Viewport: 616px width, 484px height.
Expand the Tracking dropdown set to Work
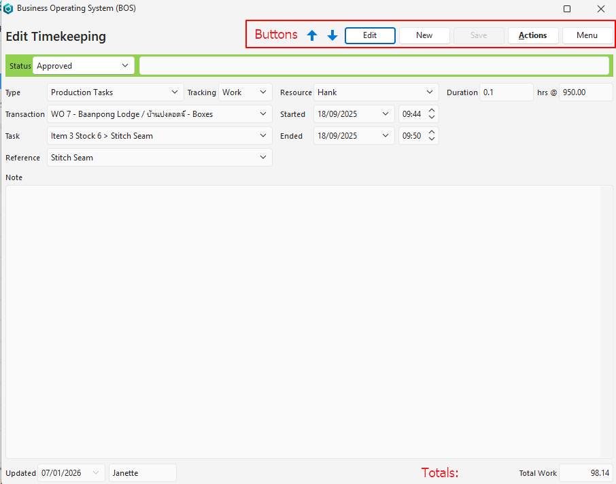(x=263, y=92)
